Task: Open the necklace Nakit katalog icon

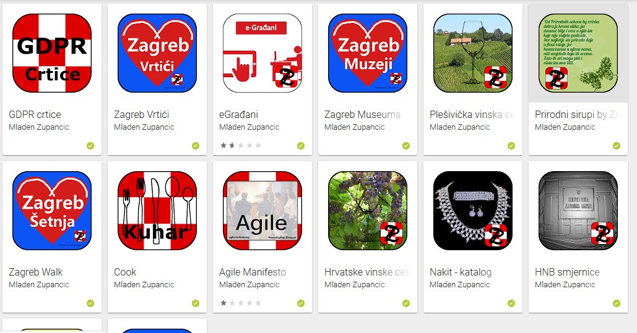Action: [x=473, y=211]
